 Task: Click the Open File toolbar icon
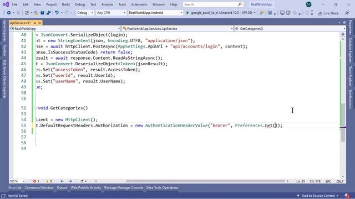(36, 13)
